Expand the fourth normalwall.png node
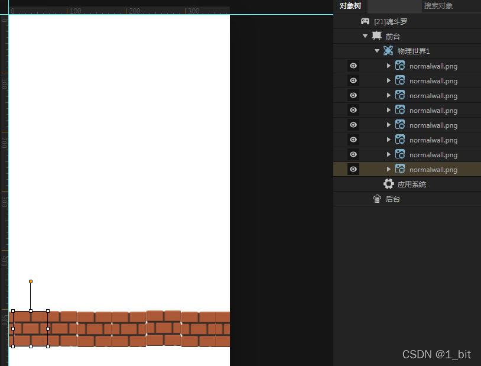The height and width of the screenshot is (366, 481). point(389,110)
